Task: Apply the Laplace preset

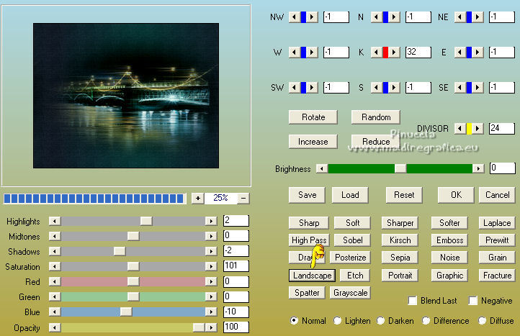Action: (497, 222)
